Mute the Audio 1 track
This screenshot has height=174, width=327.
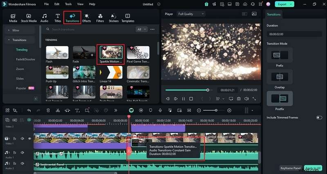click(x=22, y=153)
